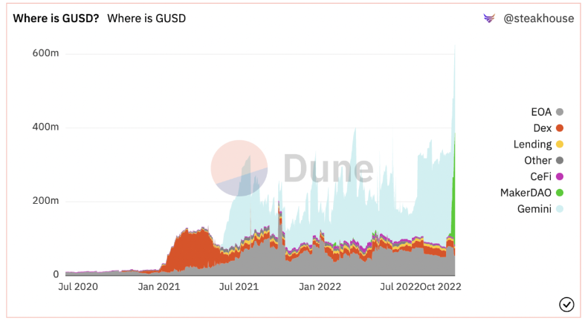Toggle the MakerDAO legend entry
Screen dimensions: 585x321
[531, 193]
